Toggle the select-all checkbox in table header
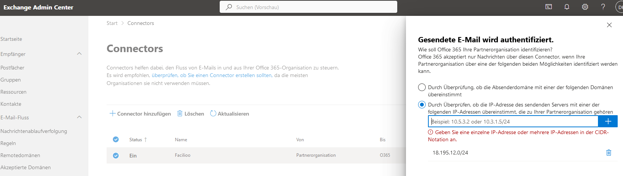Image resolution: width=623 pixels, height=176 pixels. coord(116,139)
